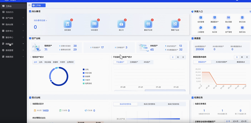Viewport: 251px width, 123px height.
Task: Toggle 主机 legend entry in donut chart
Action: point(86,69)
